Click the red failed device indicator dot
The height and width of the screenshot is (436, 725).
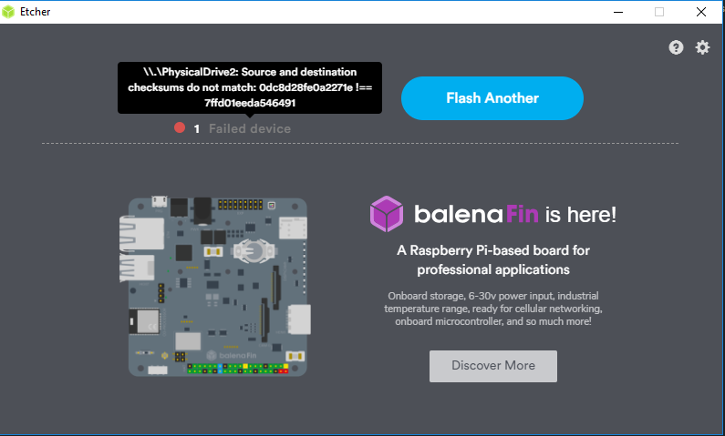pos(180,127)
